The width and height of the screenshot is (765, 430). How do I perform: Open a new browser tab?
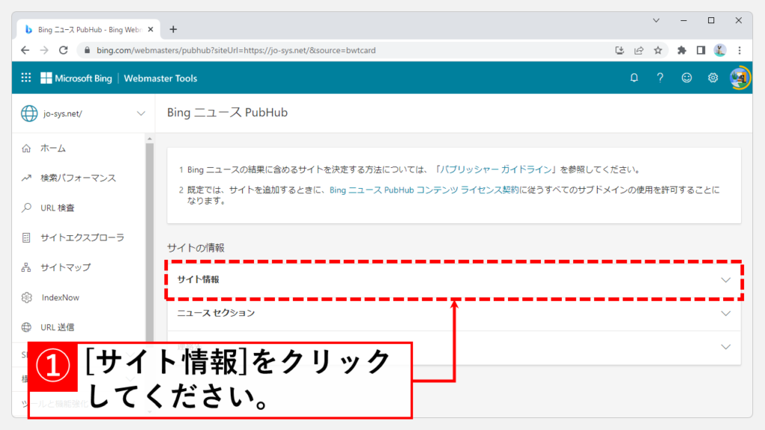(173, 29)
